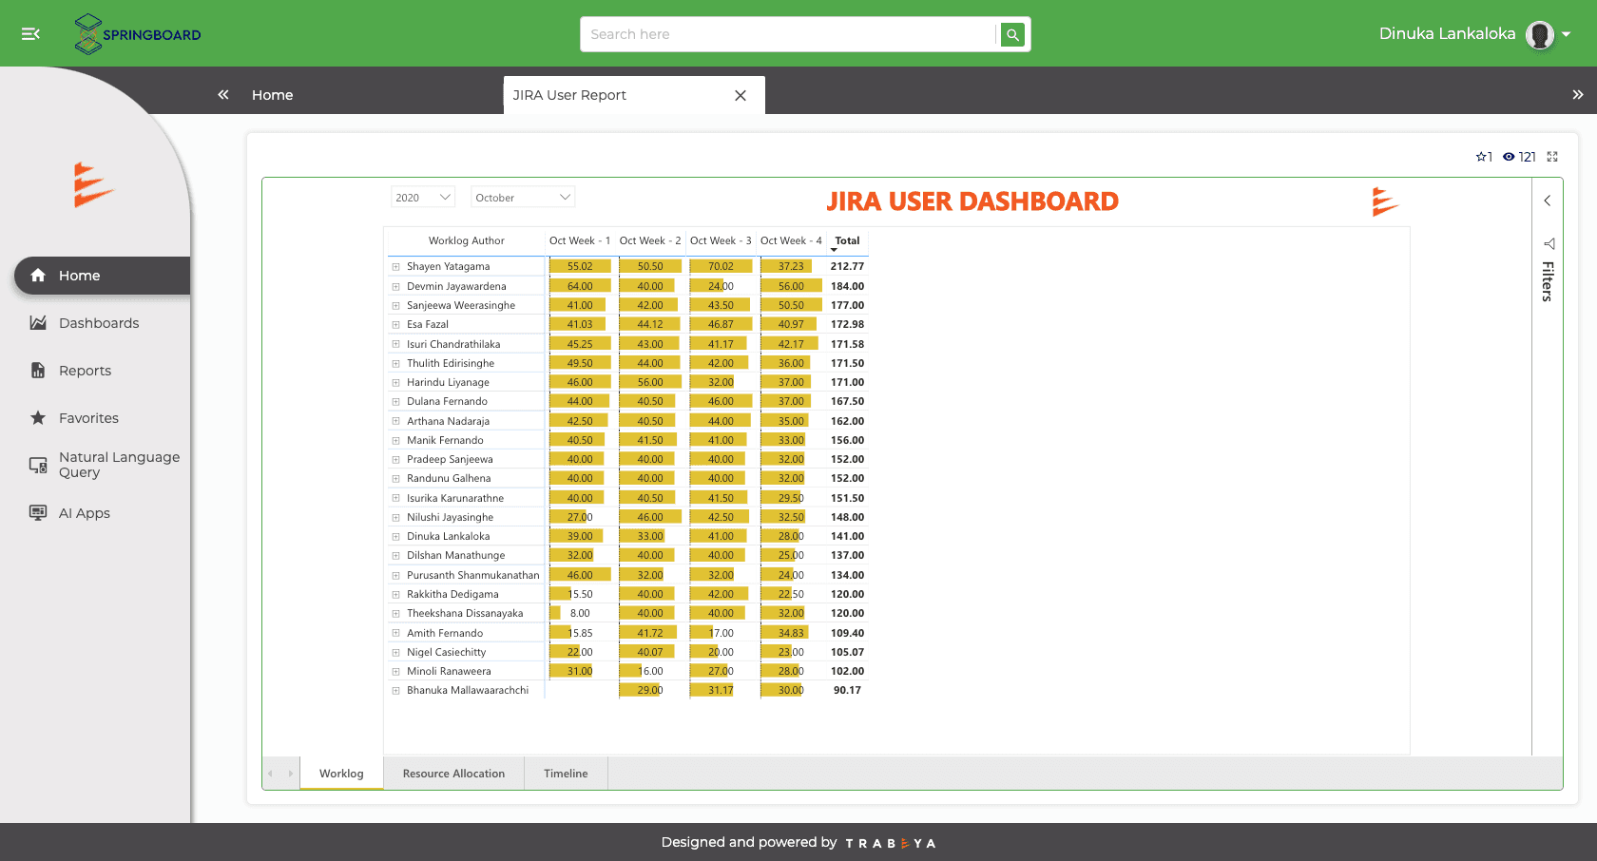Expand the Arthana Nadaraja row

(395, 421)
